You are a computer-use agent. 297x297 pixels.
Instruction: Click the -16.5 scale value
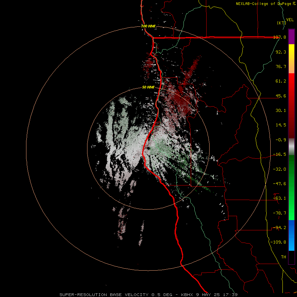[280, 154]
